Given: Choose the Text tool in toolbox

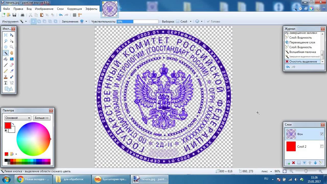Looking at the screenshot, I should pyautogui.click(x=6, y=83).
